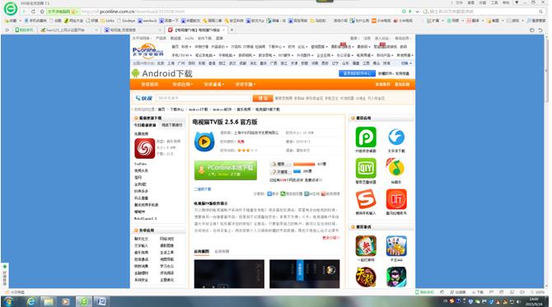Open the file explorer folder on taskbar
The image size is (552, 307).
49,301
